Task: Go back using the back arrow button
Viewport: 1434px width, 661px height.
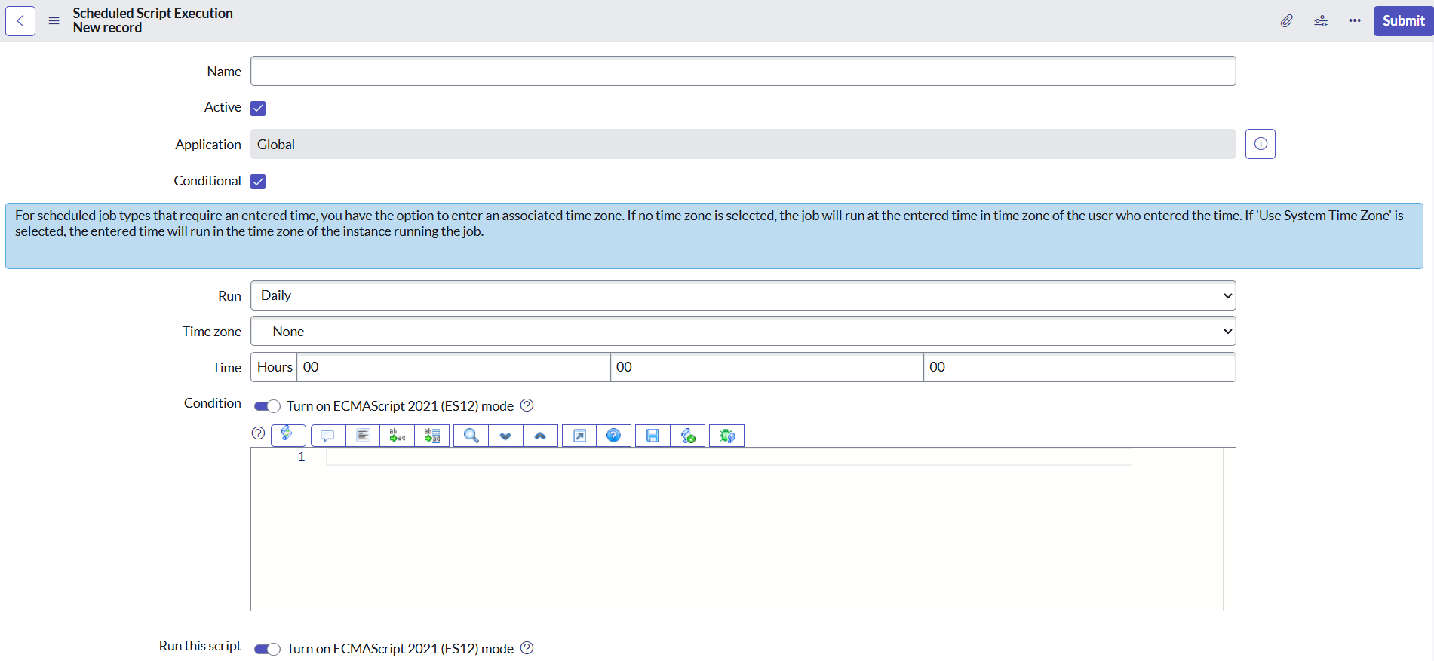Action: pos(20,21)
